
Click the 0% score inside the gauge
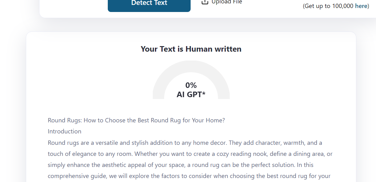(191, 85)
